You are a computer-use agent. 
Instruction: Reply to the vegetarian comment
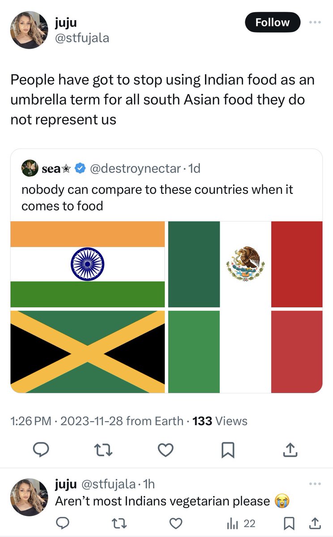pyautogui.click(x=63, y=522)
